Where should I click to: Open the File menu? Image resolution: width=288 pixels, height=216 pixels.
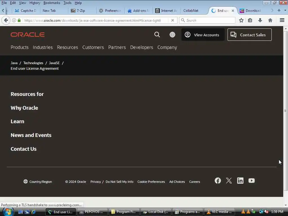(4, 3)
